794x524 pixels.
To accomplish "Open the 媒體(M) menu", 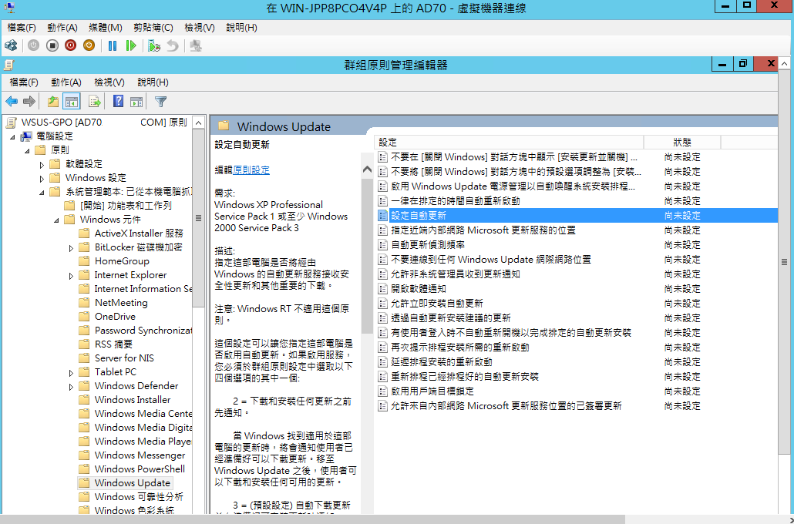I will [106, 27].
